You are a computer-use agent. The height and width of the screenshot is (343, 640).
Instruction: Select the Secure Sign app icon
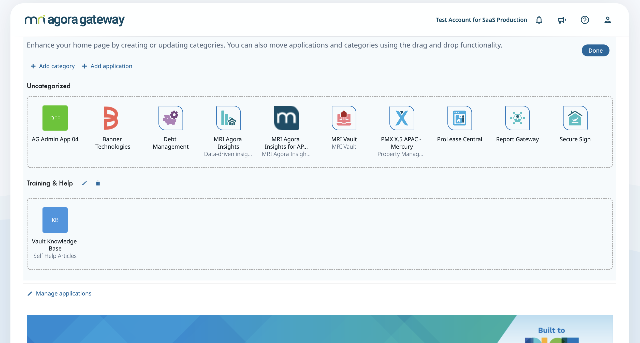pos(575,118)
